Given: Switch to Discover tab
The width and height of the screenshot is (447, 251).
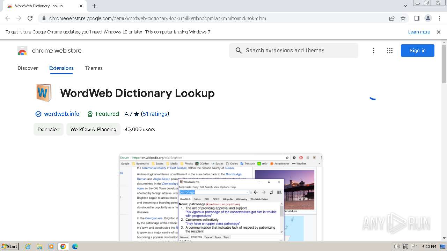Looking at the screenshot, I should tap(28, 68).
